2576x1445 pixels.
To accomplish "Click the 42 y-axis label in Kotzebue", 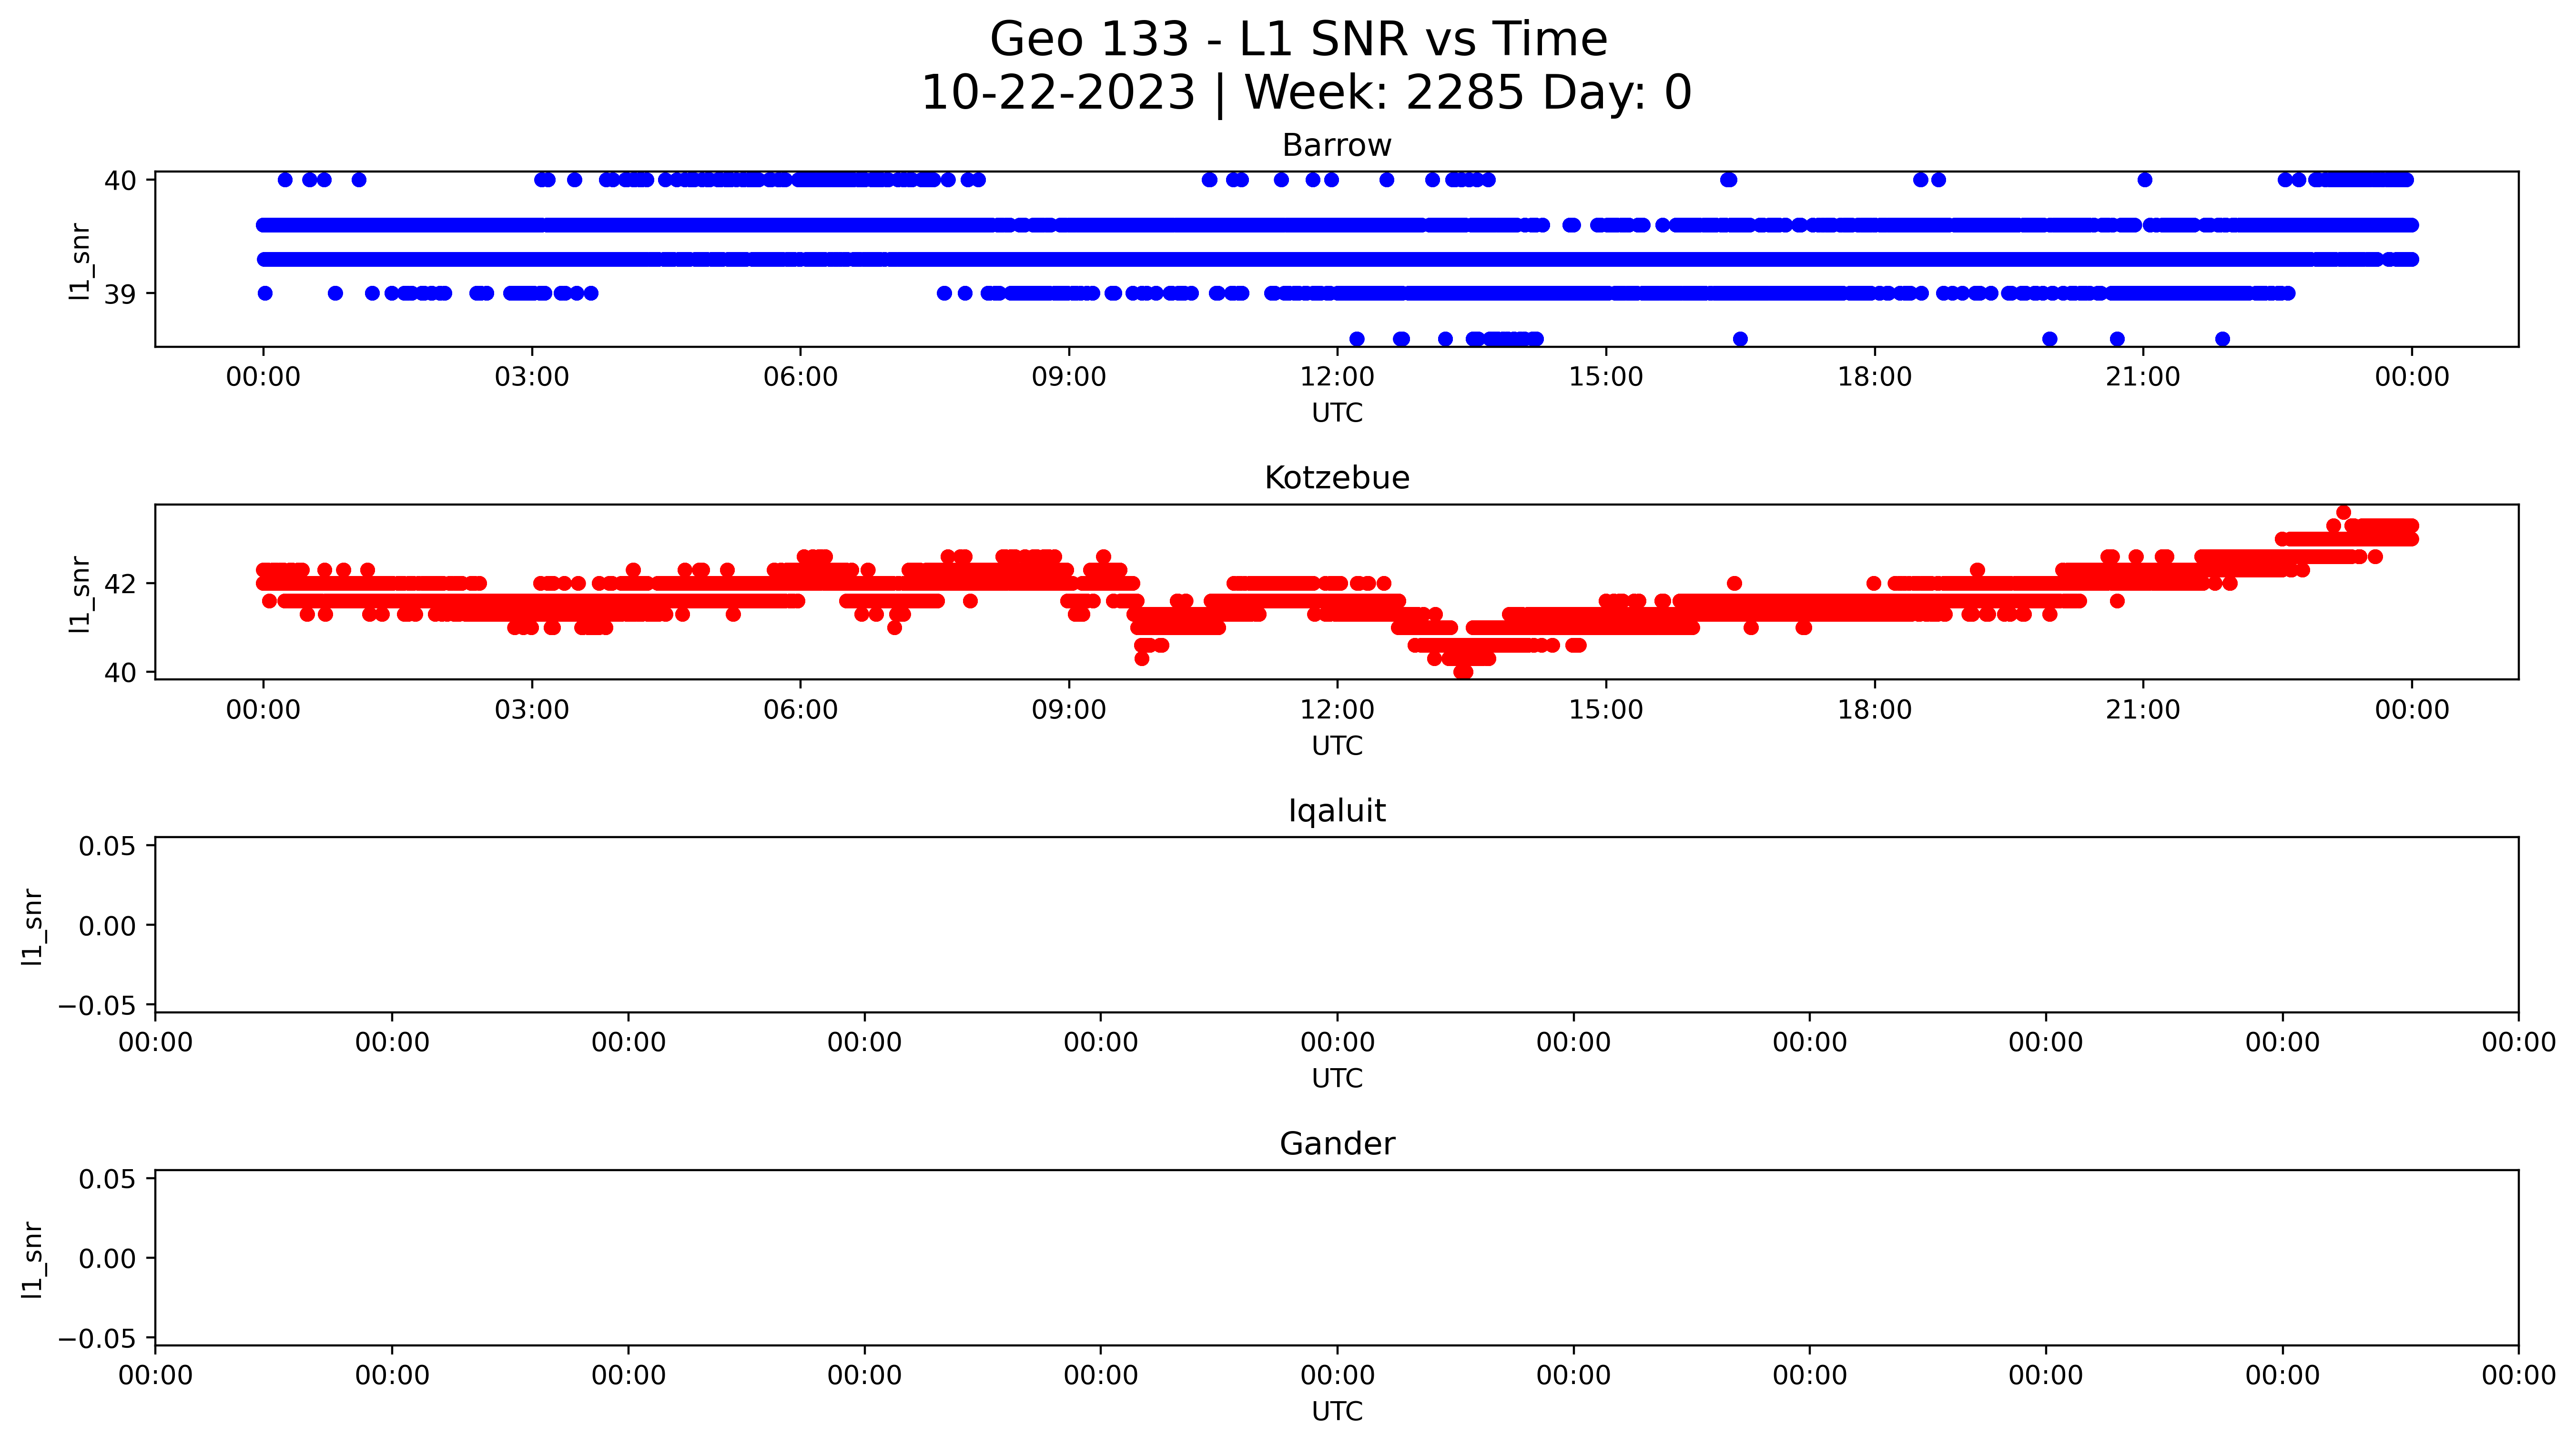I will coord(120,584).
